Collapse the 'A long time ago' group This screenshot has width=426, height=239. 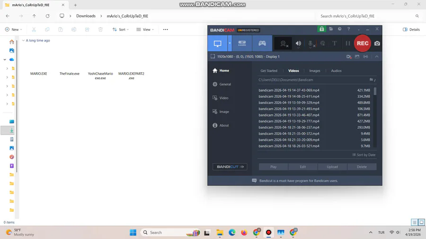point(23,40)
